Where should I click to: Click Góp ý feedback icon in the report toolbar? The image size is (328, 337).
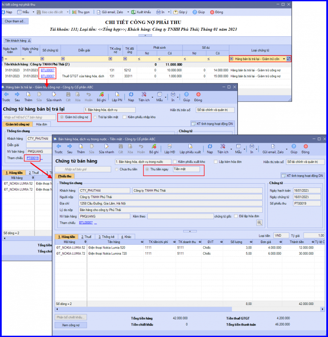[176, 12]
